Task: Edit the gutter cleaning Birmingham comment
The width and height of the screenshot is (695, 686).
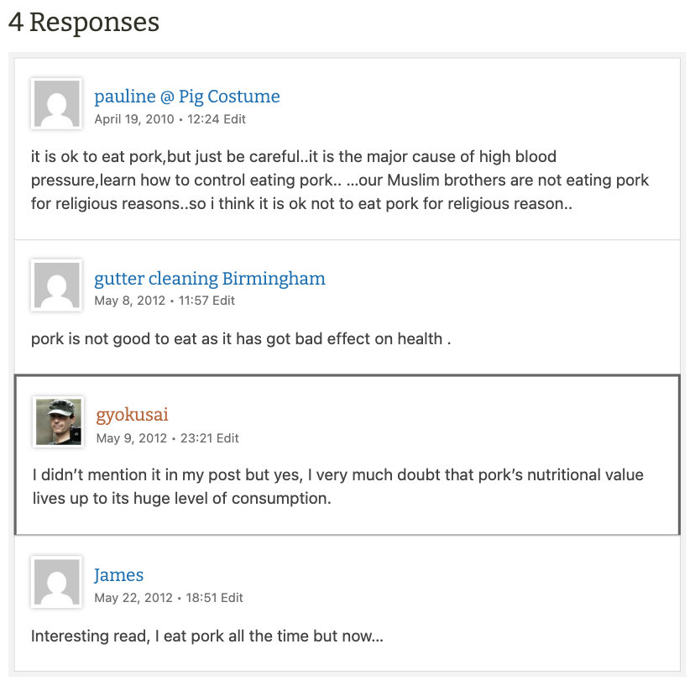Action: point(224,301)
